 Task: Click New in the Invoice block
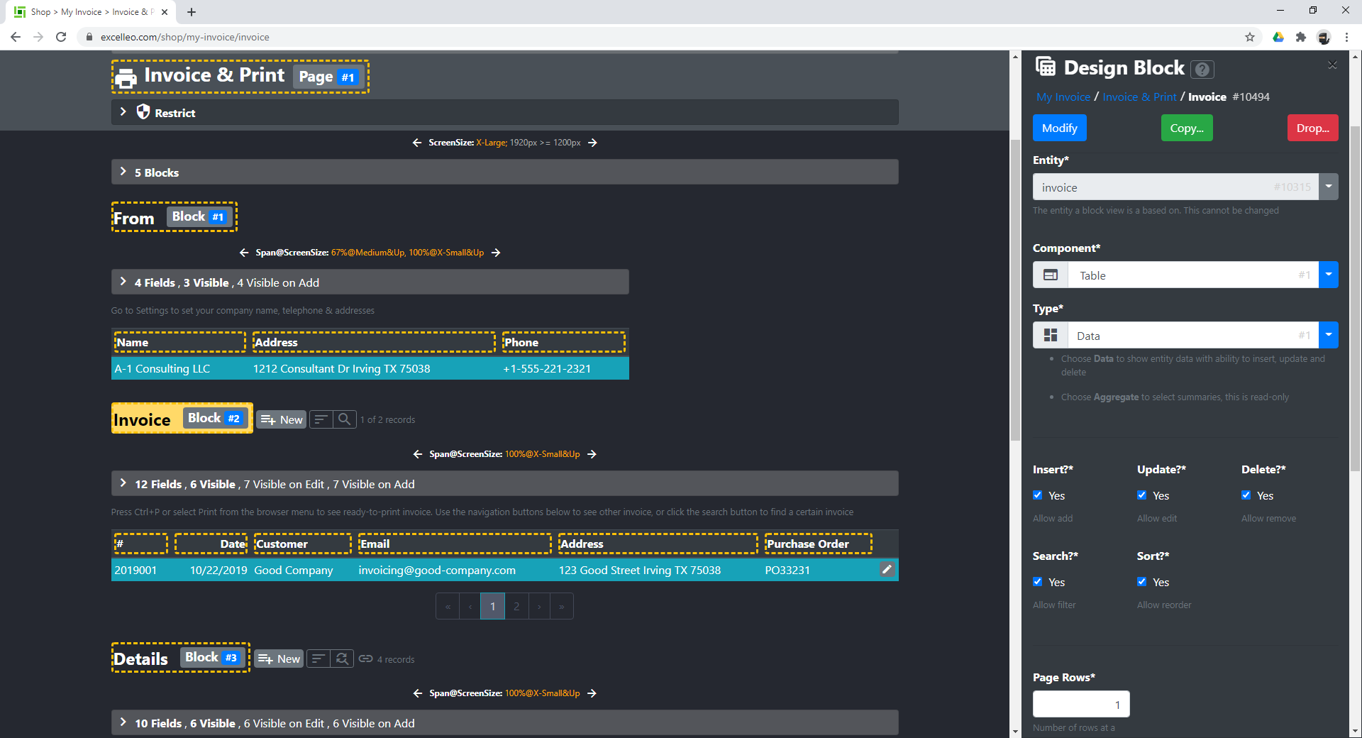[x=282, y=419]
